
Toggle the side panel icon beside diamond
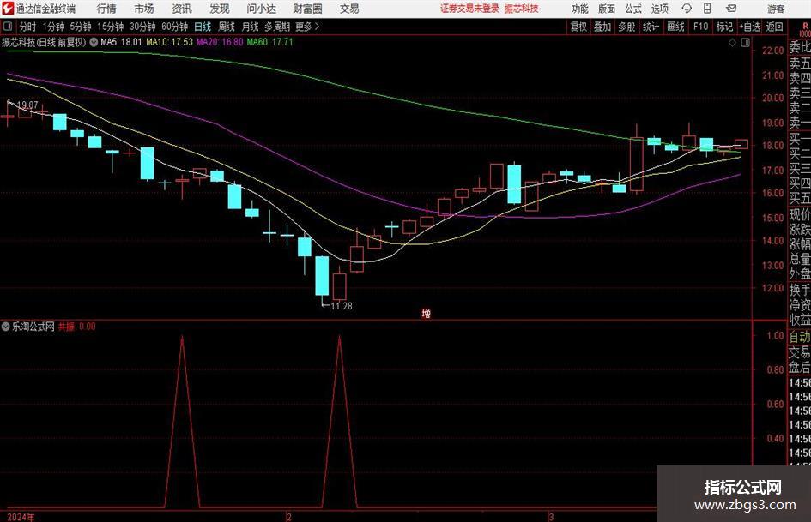pos(745,43)
